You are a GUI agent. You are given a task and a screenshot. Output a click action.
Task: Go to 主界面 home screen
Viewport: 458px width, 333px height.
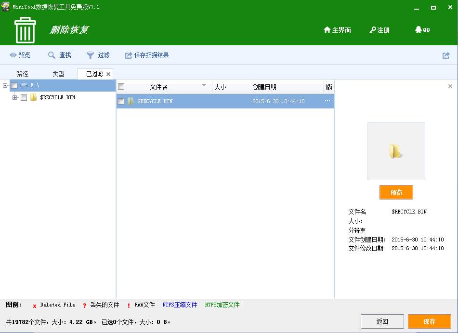(338, 30)
